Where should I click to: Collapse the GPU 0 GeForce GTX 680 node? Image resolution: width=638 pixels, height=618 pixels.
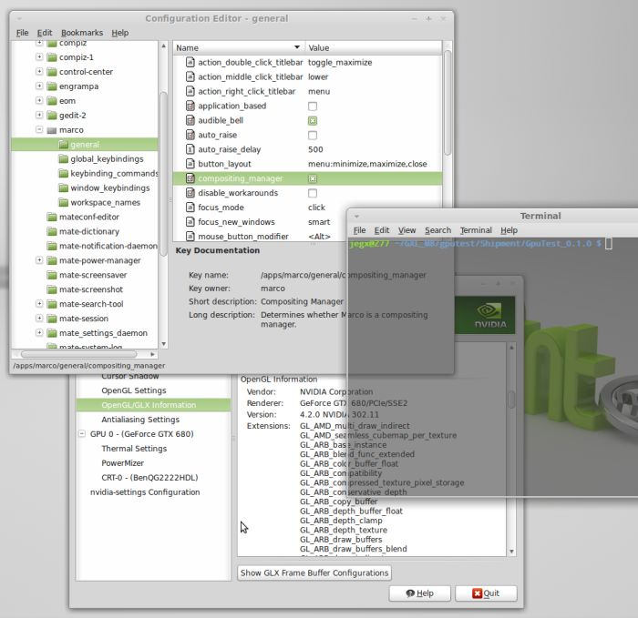[82, 433]
